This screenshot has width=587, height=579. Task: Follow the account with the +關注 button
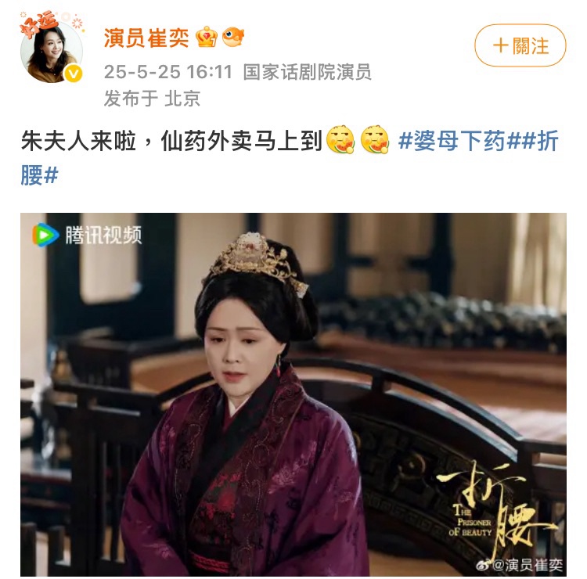point(520,45)
